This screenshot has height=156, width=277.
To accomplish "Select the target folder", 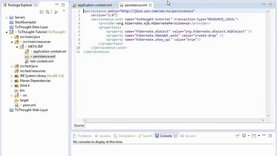I will tap(24, 100).
